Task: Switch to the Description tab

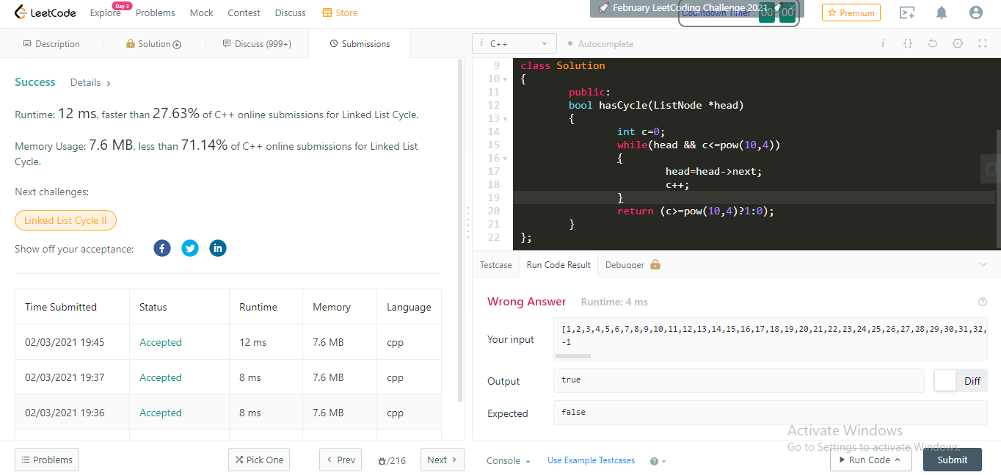Action: (x=51, y=44)
